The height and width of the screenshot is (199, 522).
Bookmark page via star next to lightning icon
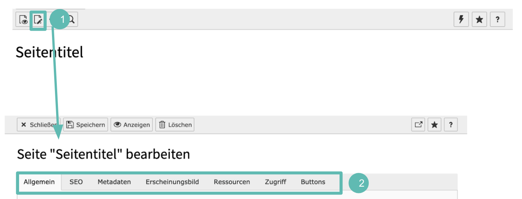[x=479, y=20]
